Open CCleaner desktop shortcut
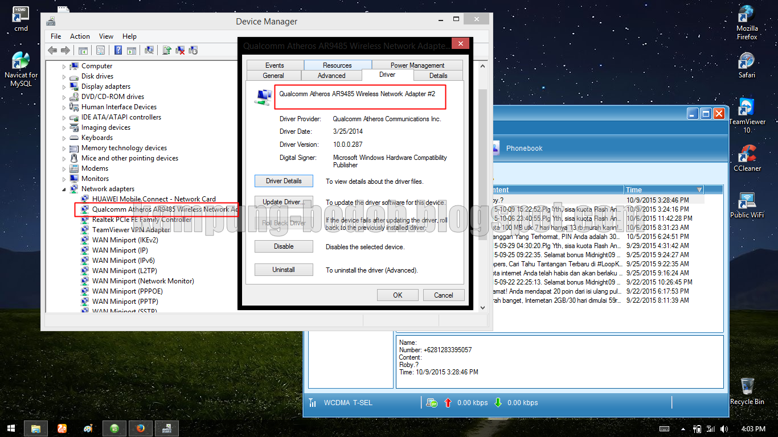 click(x=747, y=158)
